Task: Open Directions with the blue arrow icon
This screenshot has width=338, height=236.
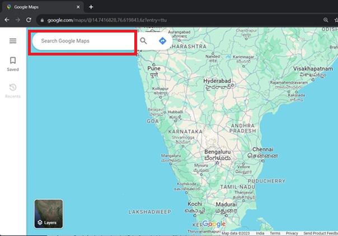Action: (162, 41)
